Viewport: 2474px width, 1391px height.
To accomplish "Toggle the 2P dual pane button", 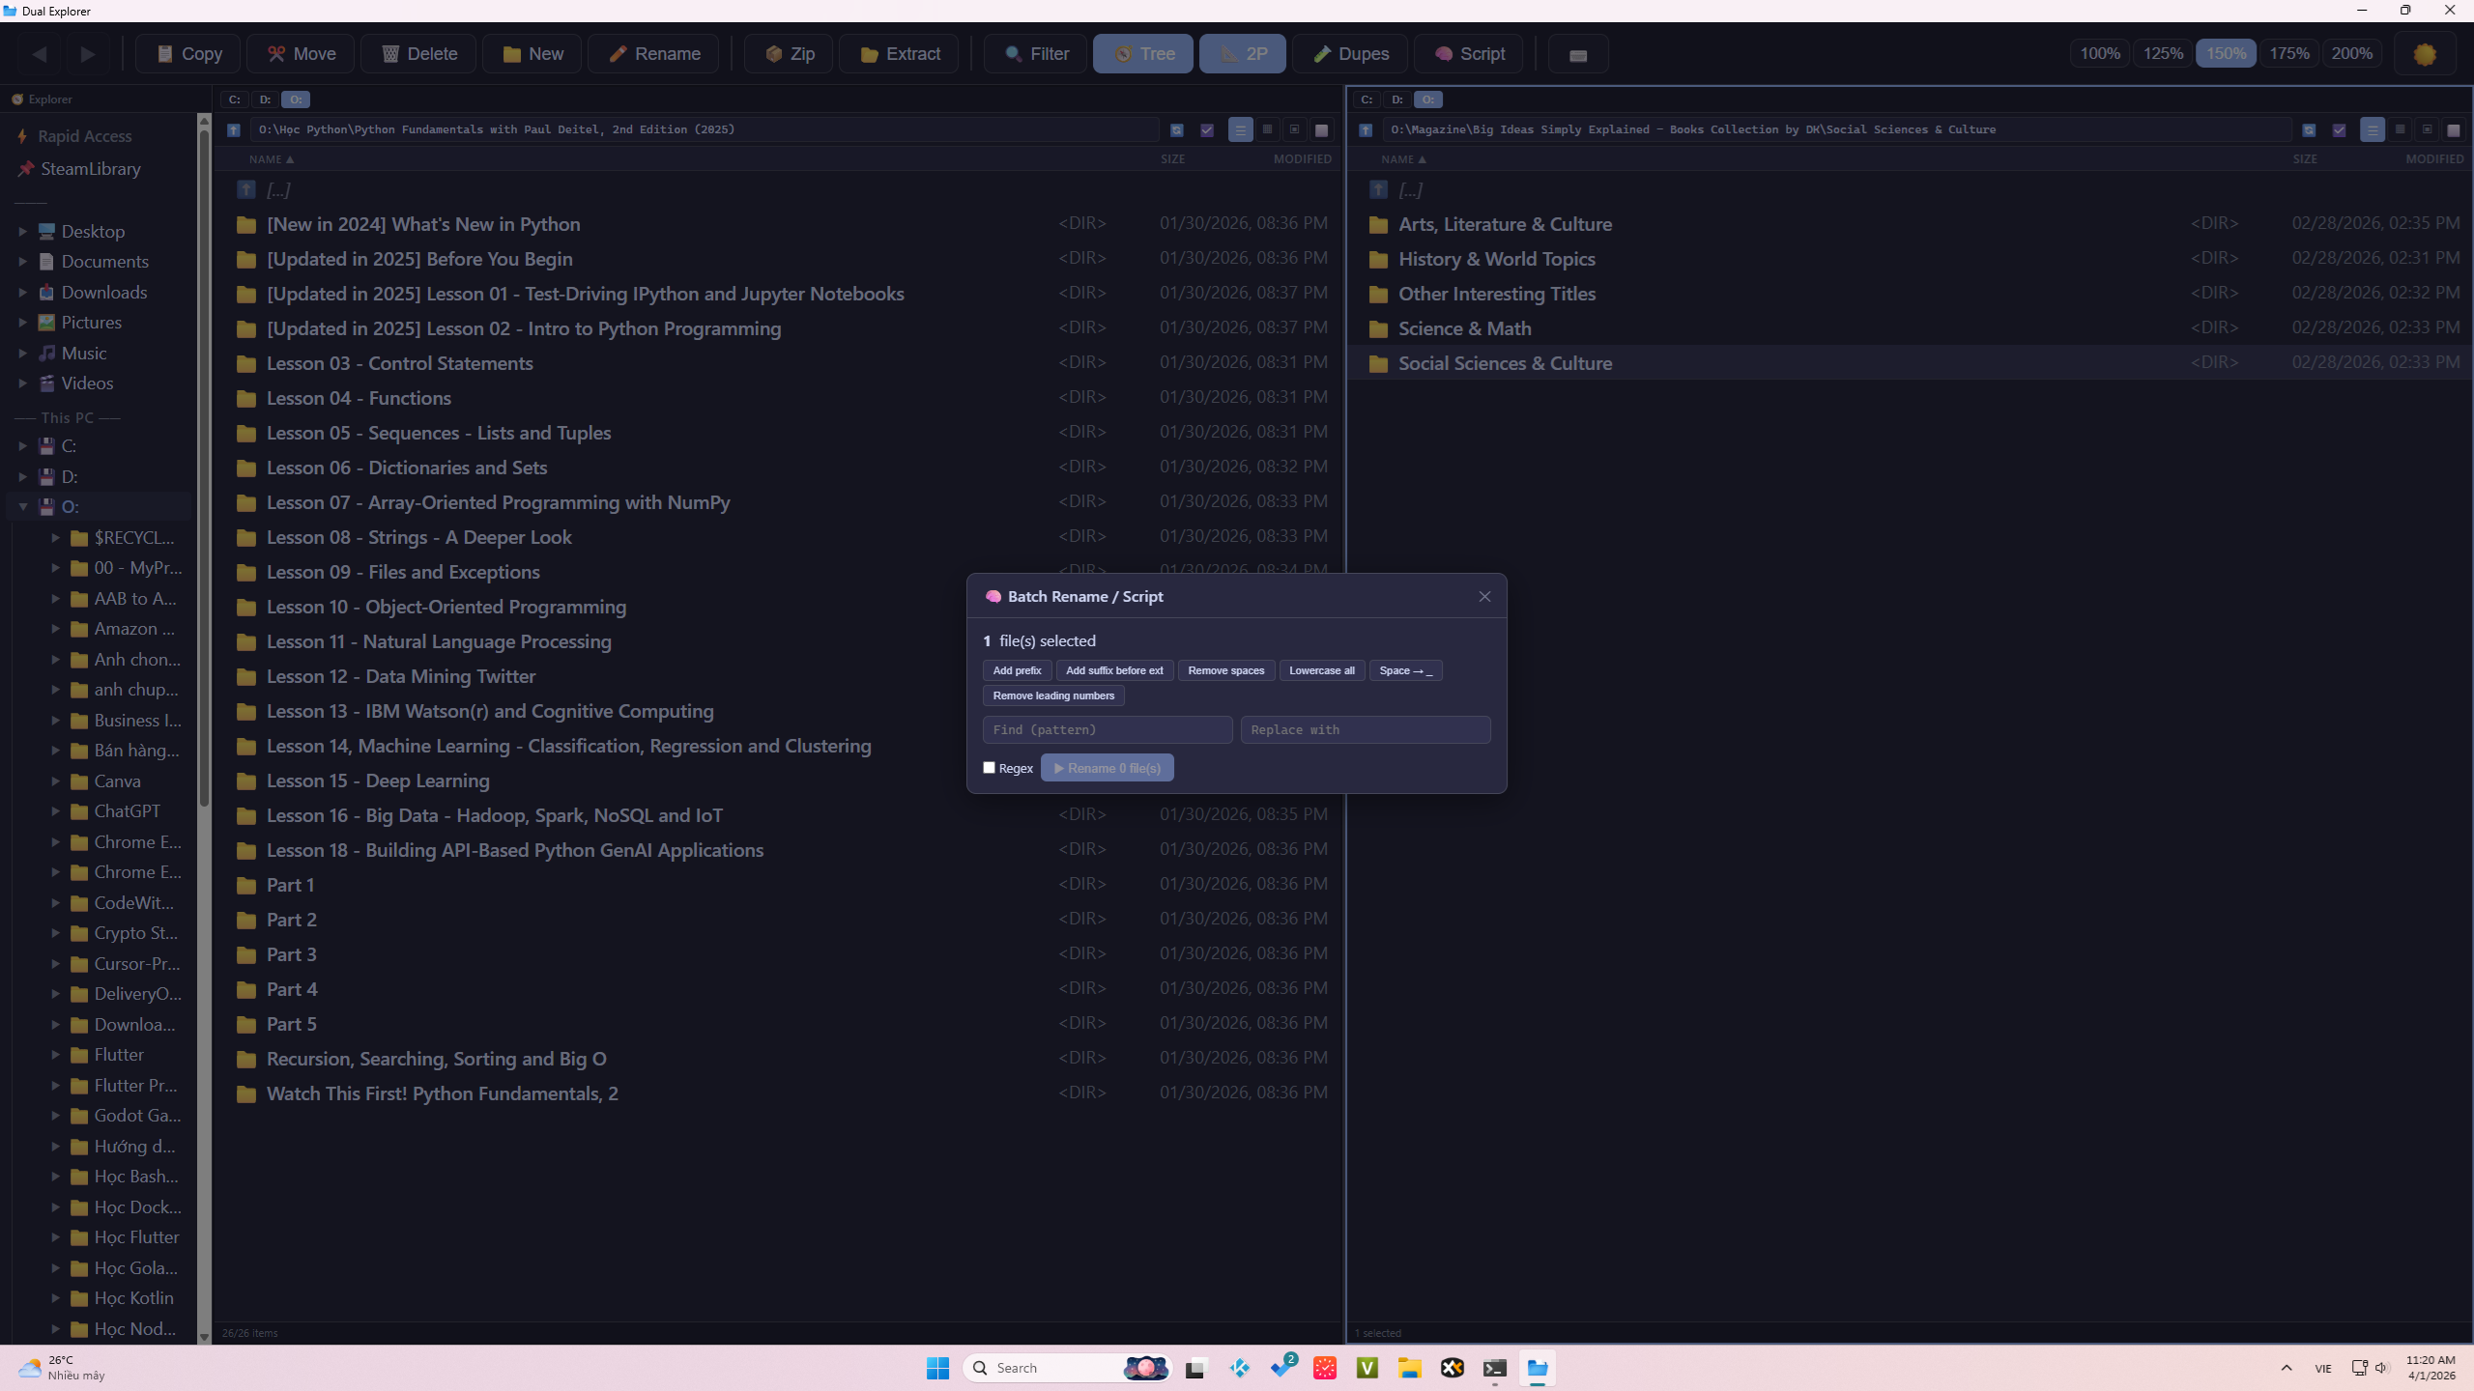I will point(1242,54).
